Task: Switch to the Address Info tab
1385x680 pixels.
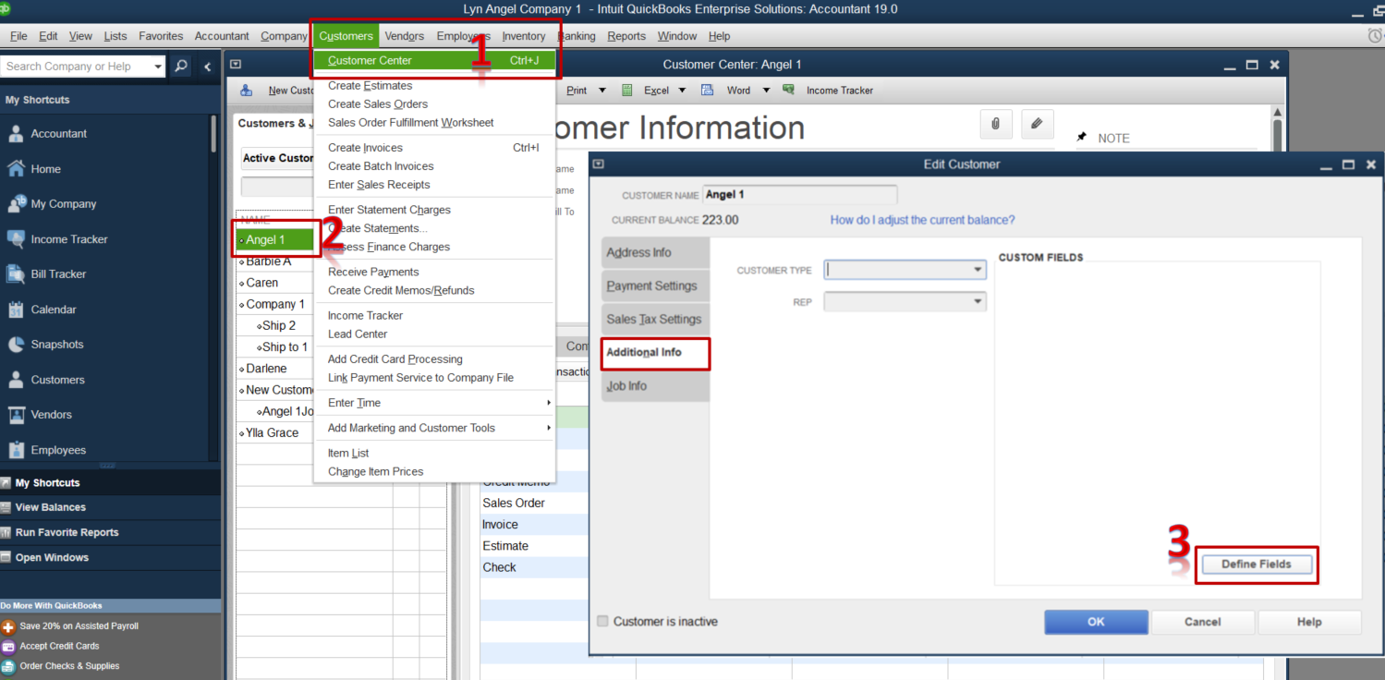Action: [655, 253]
